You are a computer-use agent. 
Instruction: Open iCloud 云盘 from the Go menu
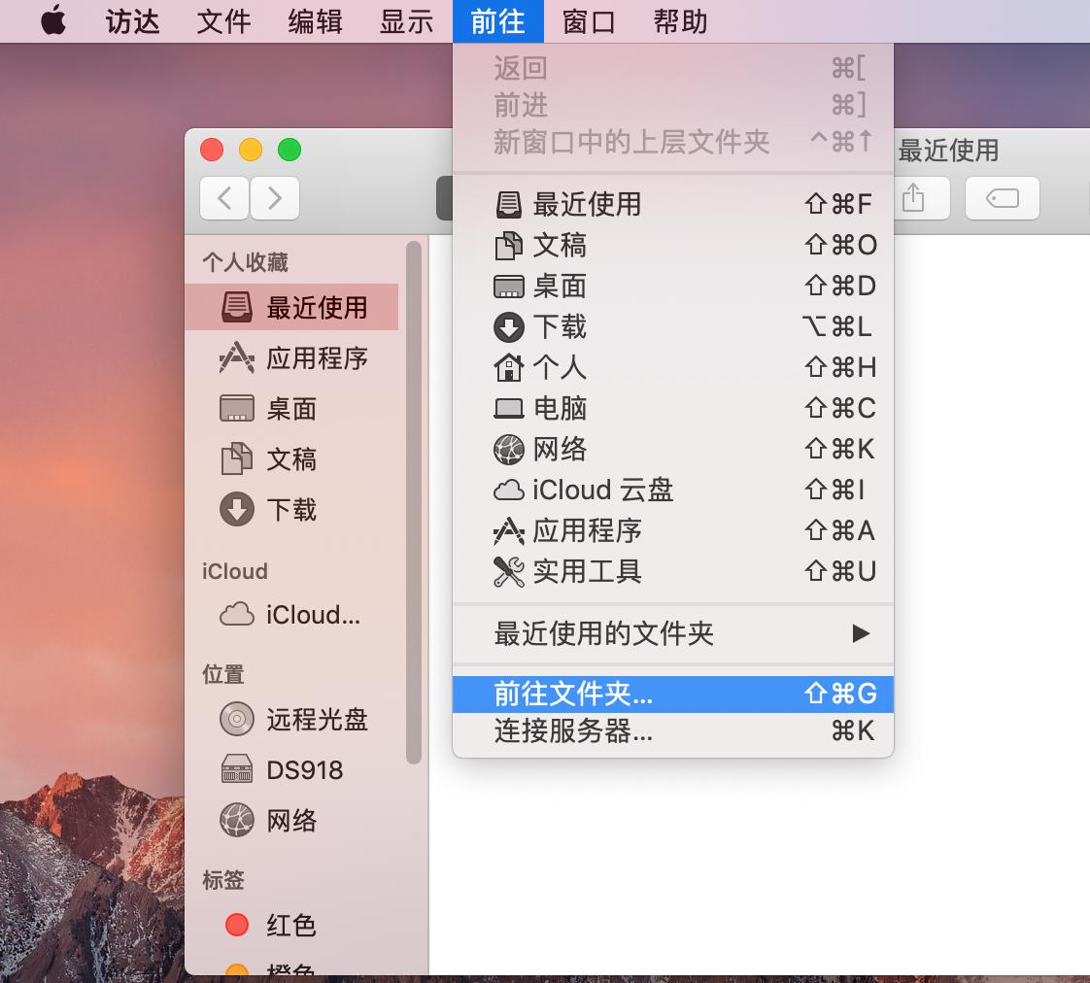click(x=602, y=490)
